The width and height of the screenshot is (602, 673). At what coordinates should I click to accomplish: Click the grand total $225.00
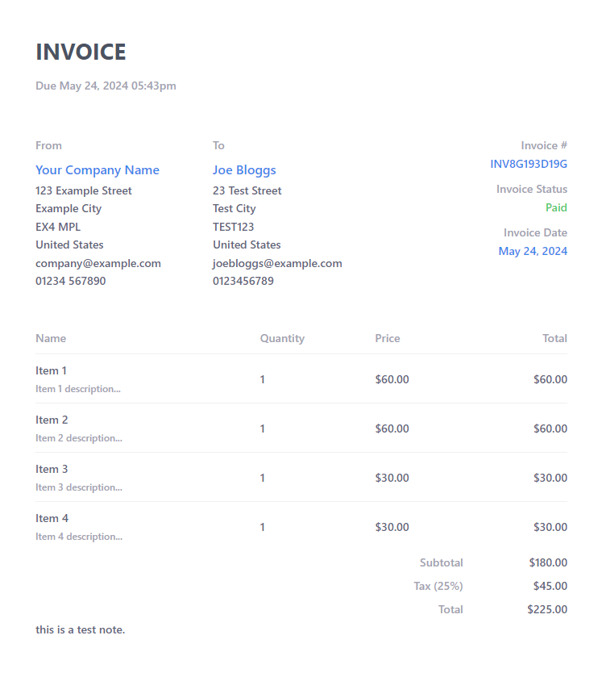pyautogui.click(x=547, y=609)
